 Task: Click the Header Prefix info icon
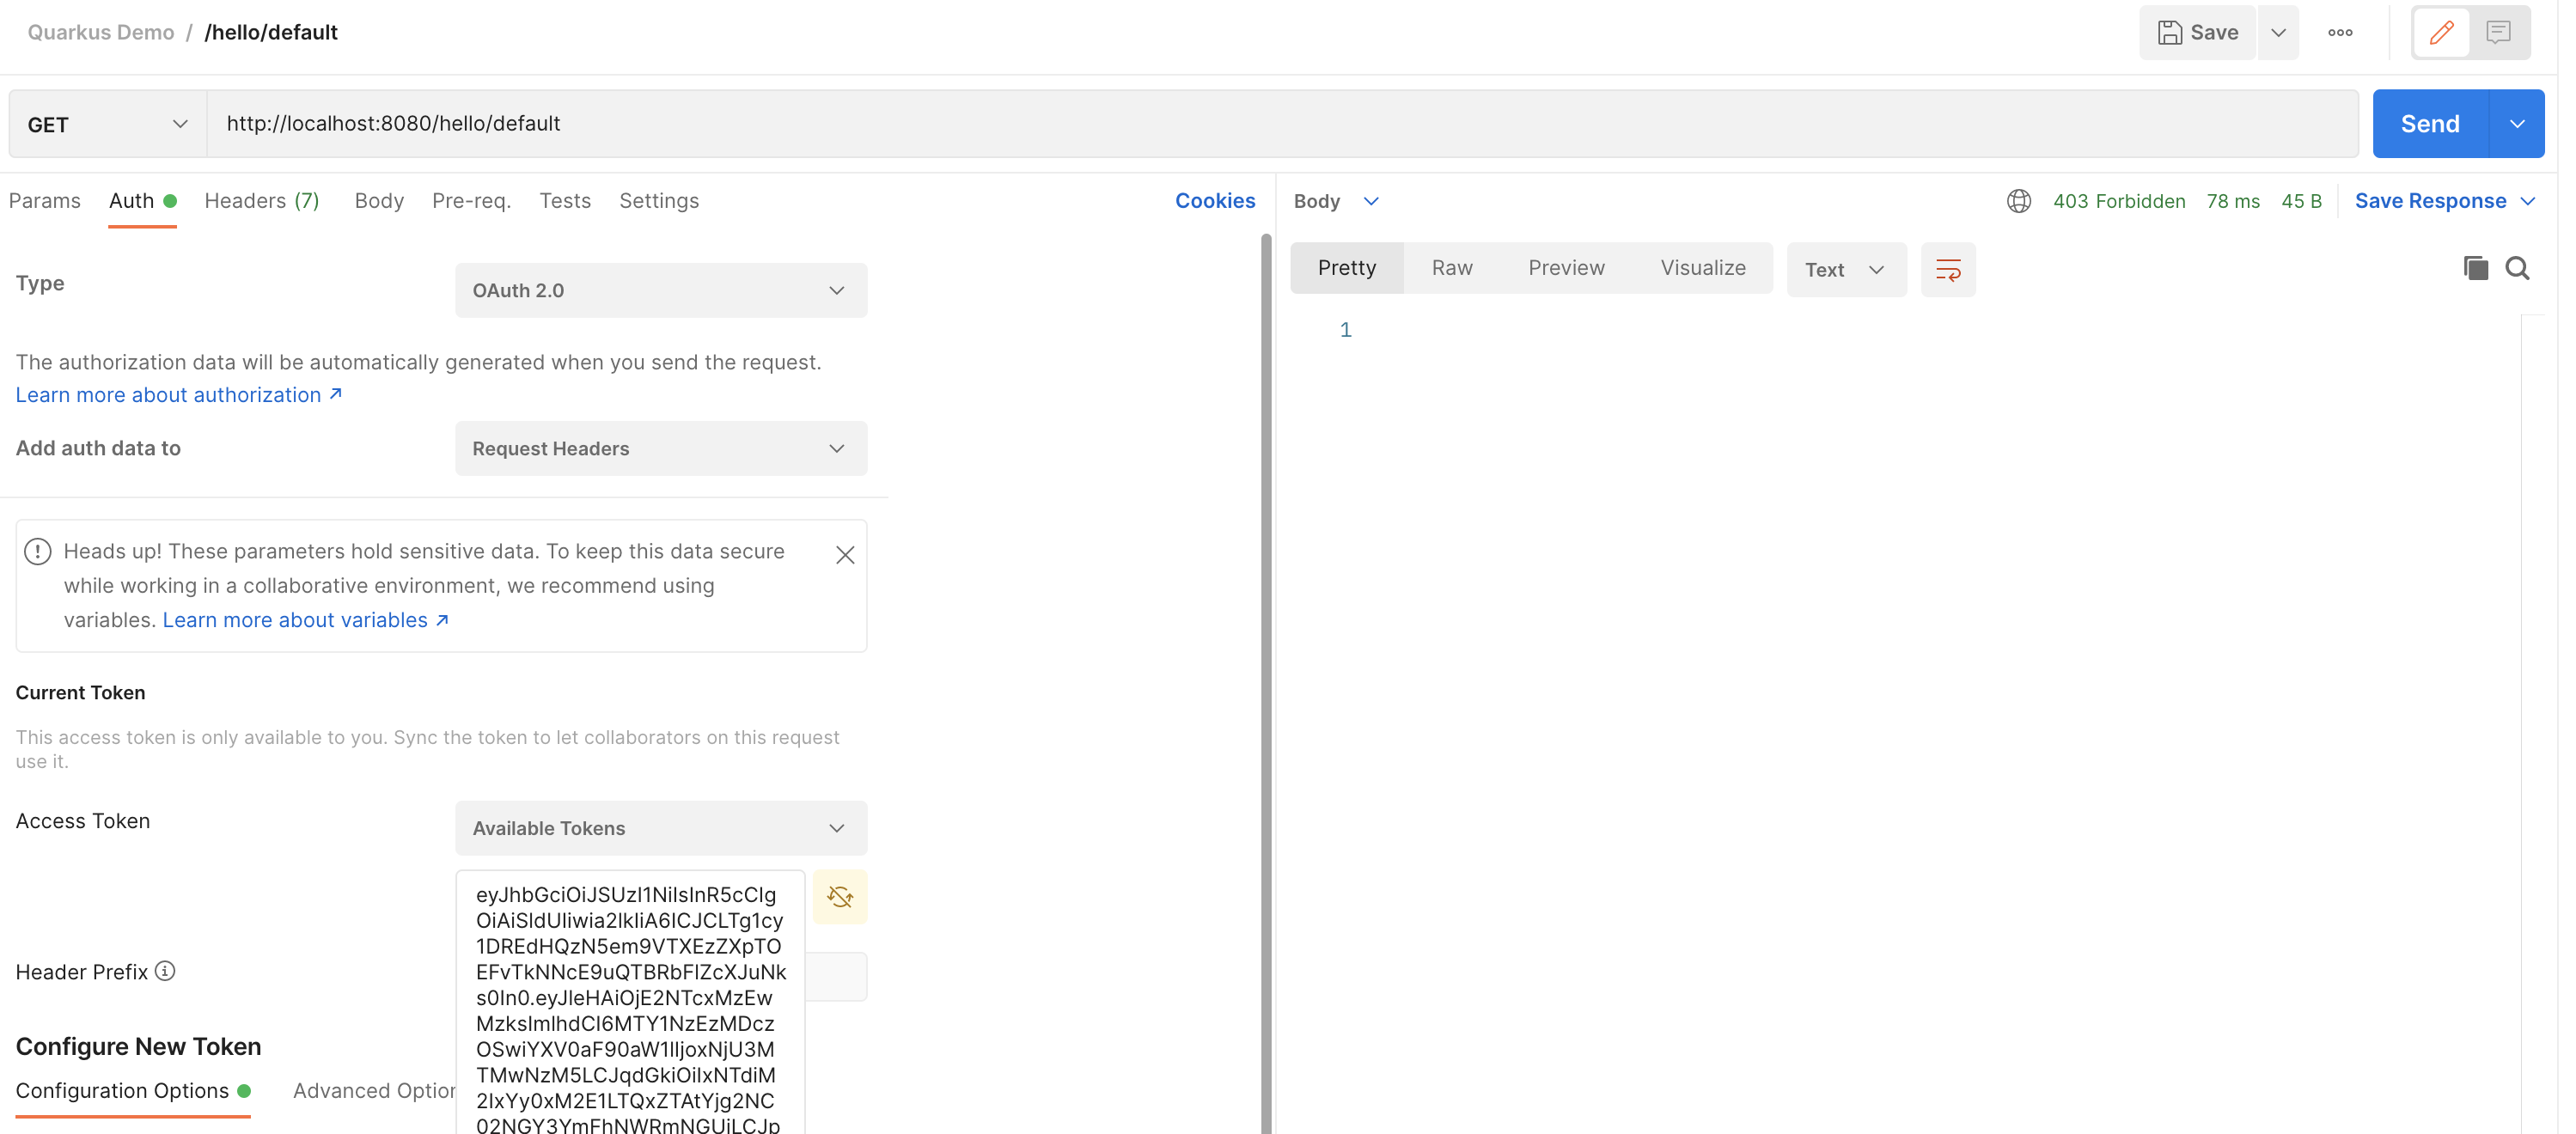[x=165, y=970]
